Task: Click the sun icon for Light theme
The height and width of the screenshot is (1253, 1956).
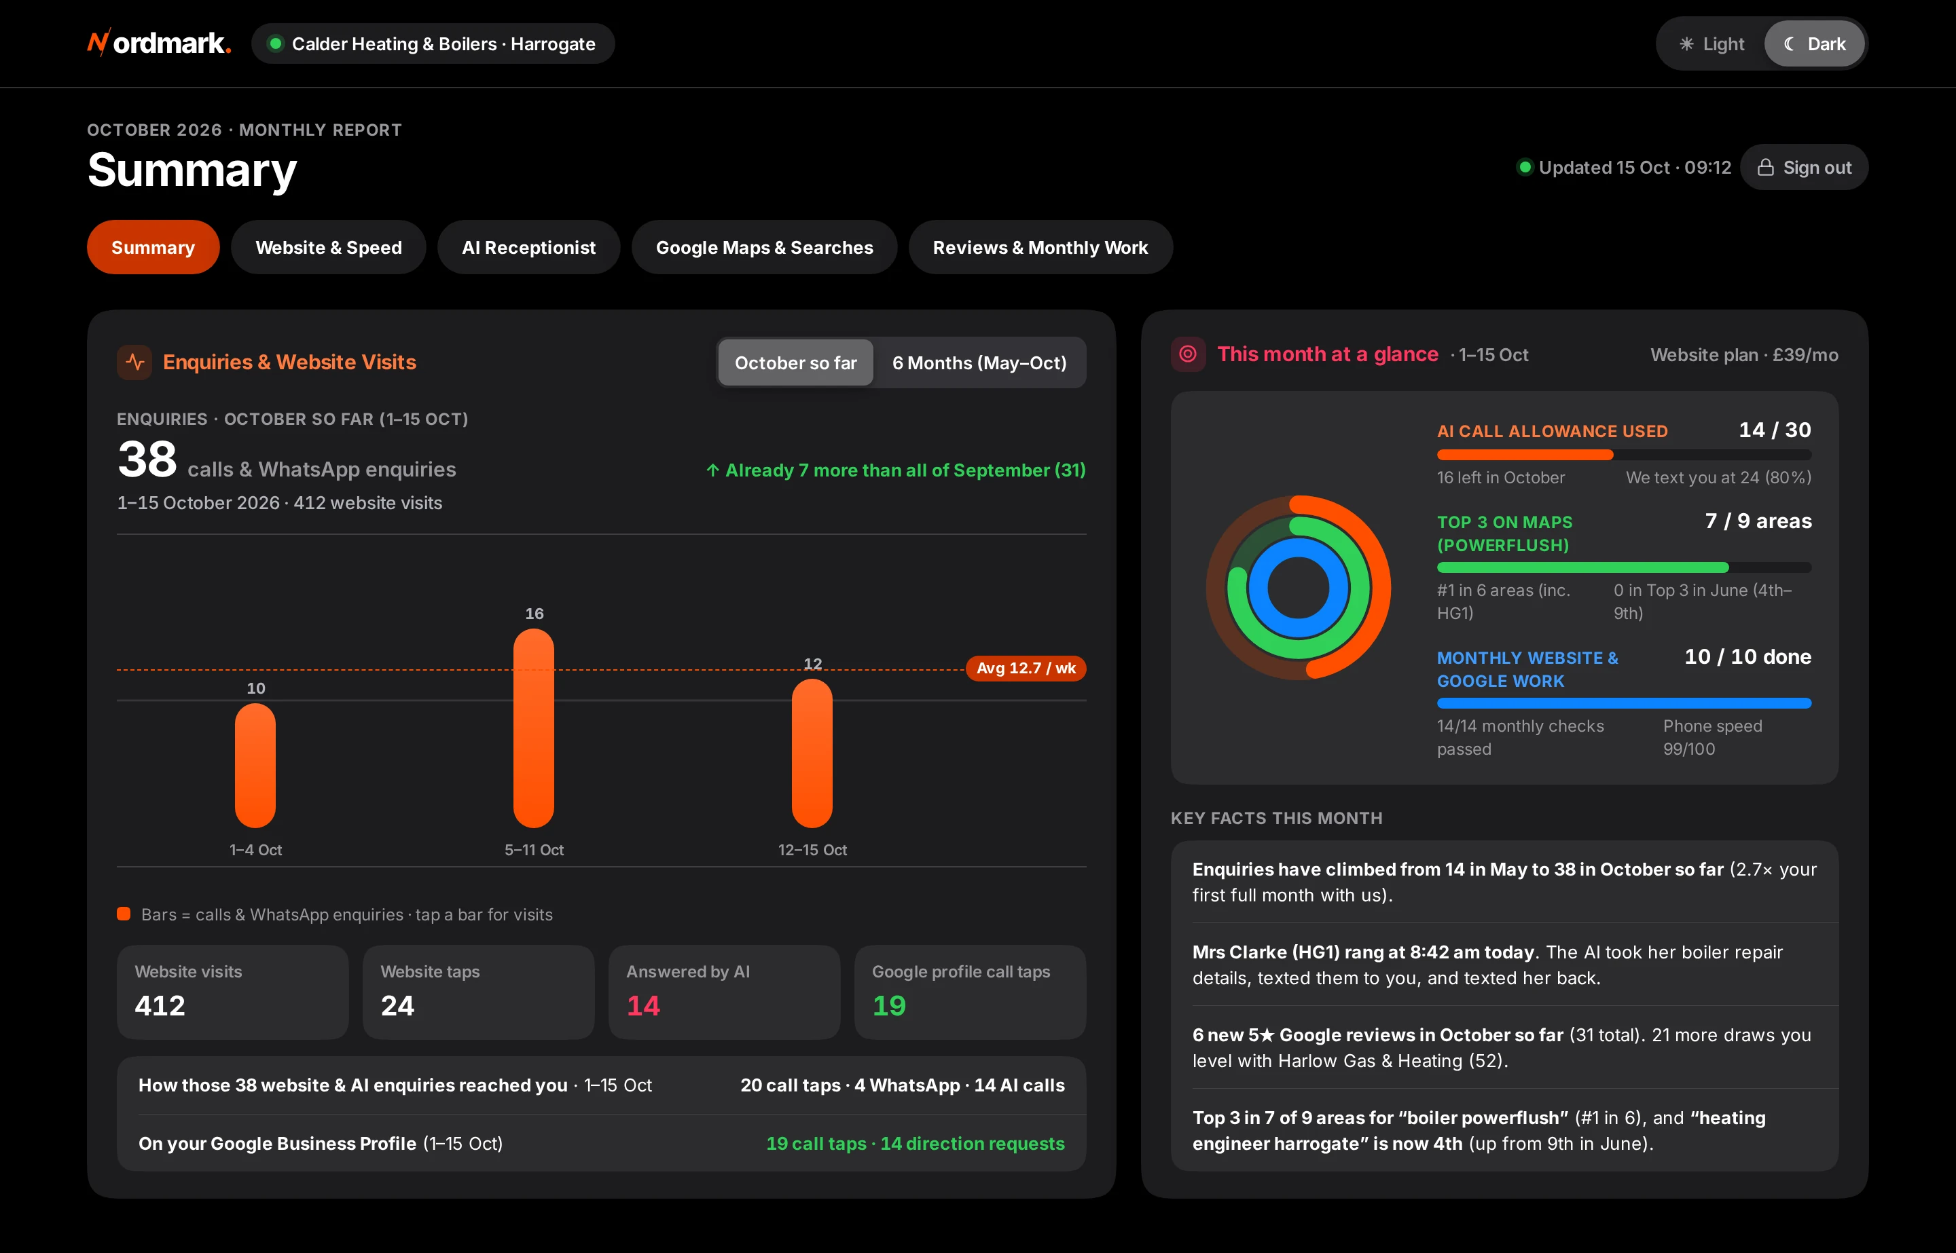Action: click(x=1686, y=44)
